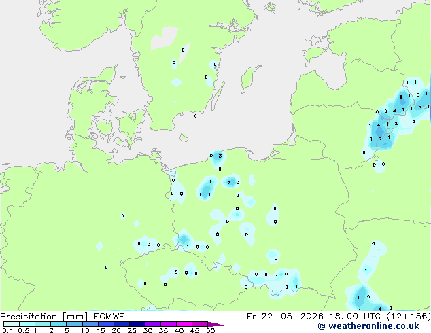The width and height of the screenshot is (431, 333).
Task: Open the weatheronline.co.uk link
Action: click(x=368, y=326)
